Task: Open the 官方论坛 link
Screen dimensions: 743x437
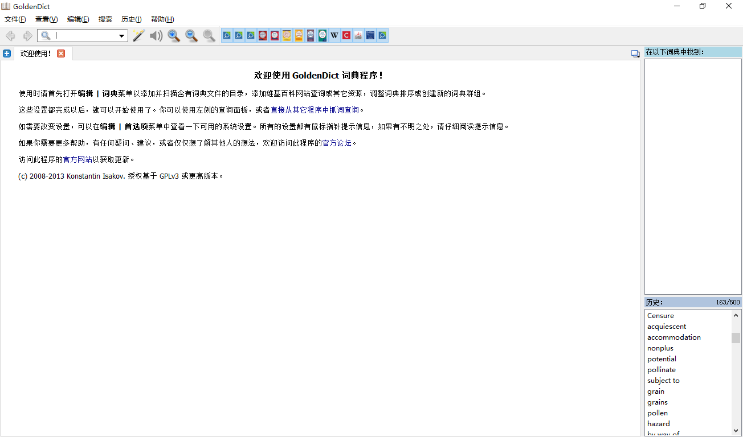Action: pos(337,143)
